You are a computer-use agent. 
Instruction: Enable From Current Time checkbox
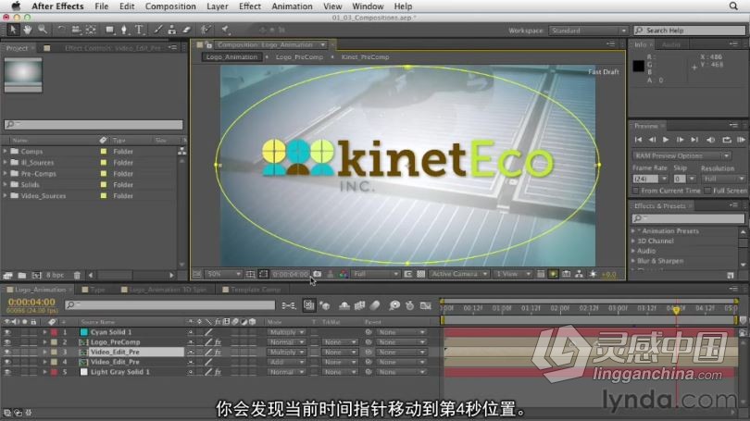click(x=636, y=191)
